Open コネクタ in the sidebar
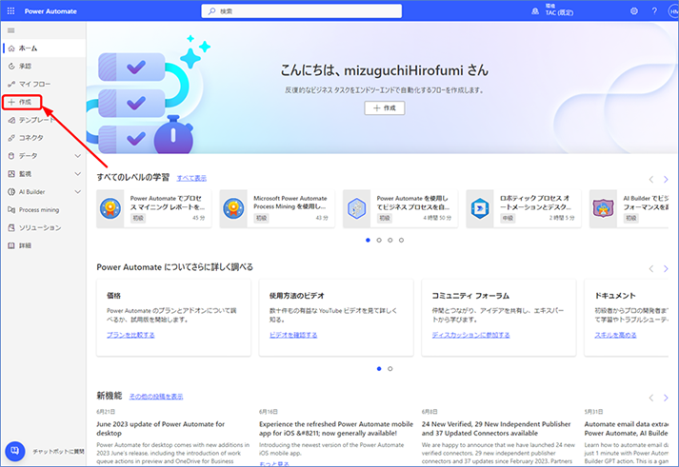The image size is (679, 467). tap(43, 138)
